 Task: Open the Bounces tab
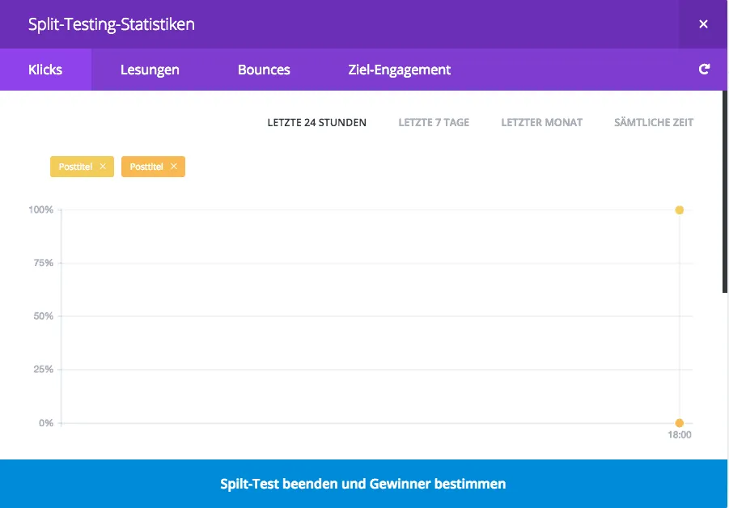coord(264,70)
